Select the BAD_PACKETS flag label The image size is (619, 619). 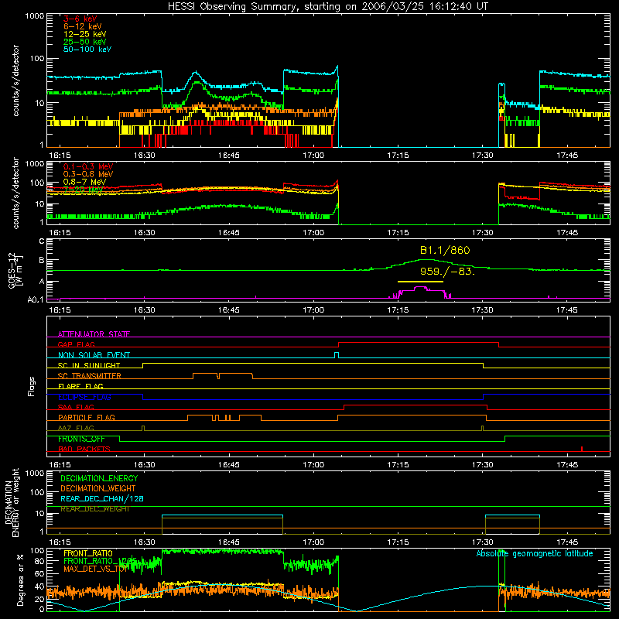pos(84,449)
